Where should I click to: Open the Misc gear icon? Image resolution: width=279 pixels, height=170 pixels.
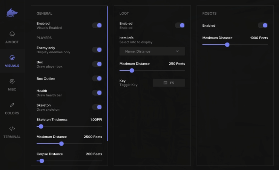pos(12,81)
